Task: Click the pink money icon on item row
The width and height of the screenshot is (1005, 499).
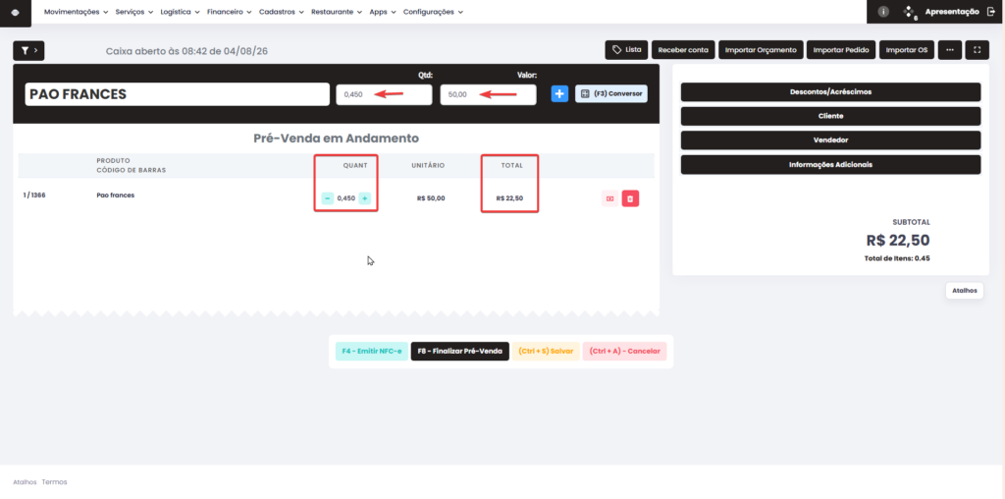Action: pos(609,198)
